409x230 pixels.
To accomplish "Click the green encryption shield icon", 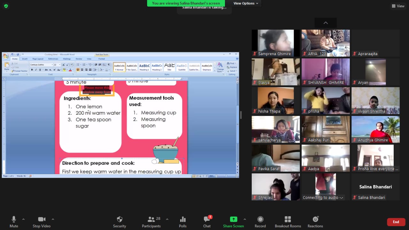I will point(6,6).
